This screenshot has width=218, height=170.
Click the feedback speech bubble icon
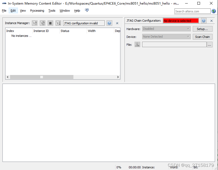pos(87,10)
